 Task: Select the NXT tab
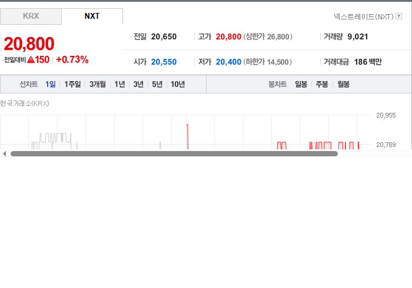point(92,16)
